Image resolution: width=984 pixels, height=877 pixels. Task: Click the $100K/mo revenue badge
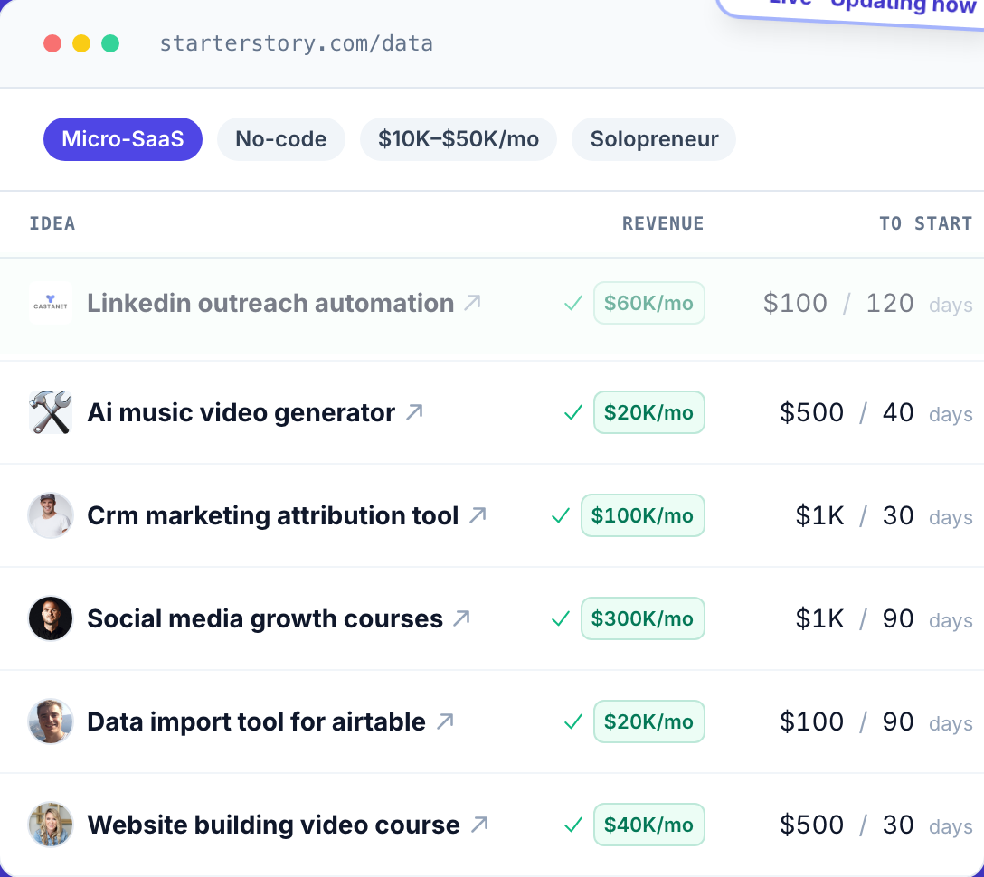[x=643, y=515]
